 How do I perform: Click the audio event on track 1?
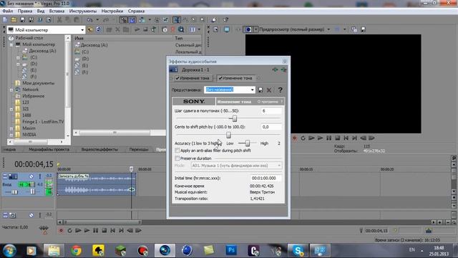[96, 184]
